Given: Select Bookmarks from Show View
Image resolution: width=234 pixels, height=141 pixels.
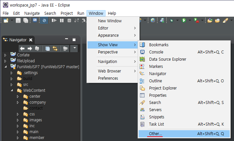Looking at the screenshot, I should coord(184,45).
